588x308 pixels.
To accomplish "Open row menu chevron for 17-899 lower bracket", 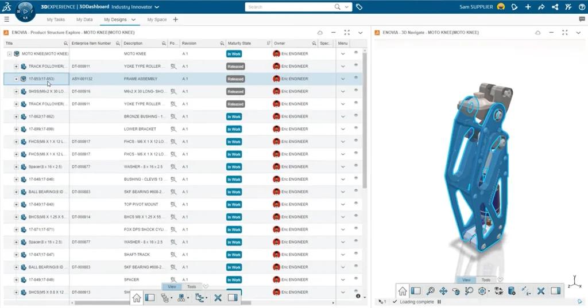I will [343, 129].
